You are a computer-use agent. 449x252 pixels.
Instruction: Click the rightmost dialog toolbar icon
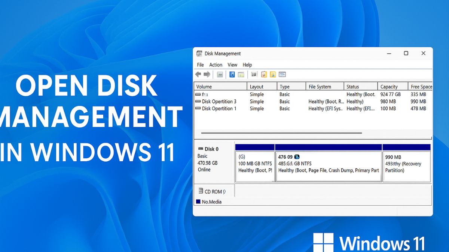(x=282, y=74)
